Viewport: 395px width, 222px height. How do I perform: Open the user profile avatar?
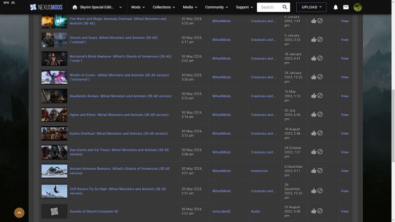click(x=357, y=7)
